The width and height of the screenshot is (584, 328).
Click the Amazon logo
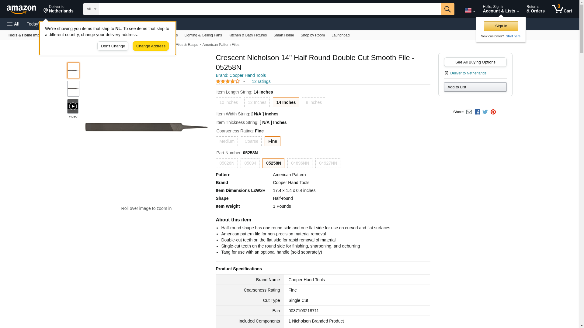pyautogui.click(x=21, y=9)
